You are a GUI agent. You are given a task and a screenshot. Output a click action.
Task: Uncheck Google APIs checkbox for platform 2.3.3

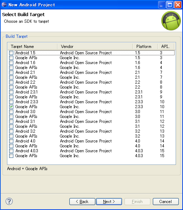pos(11,107)
